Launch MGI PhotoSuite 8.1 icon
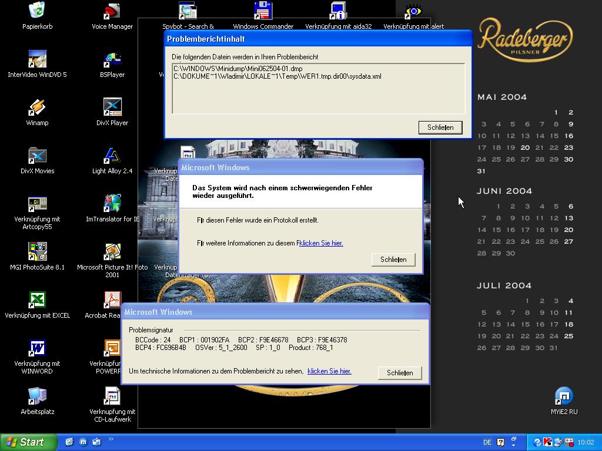 (x=37, y=251)
